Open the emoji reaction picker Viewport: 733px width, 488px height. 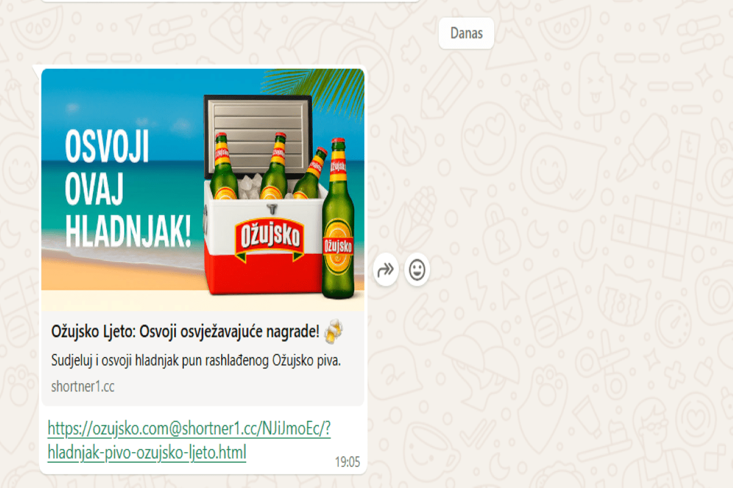click(x=417, y=270)
